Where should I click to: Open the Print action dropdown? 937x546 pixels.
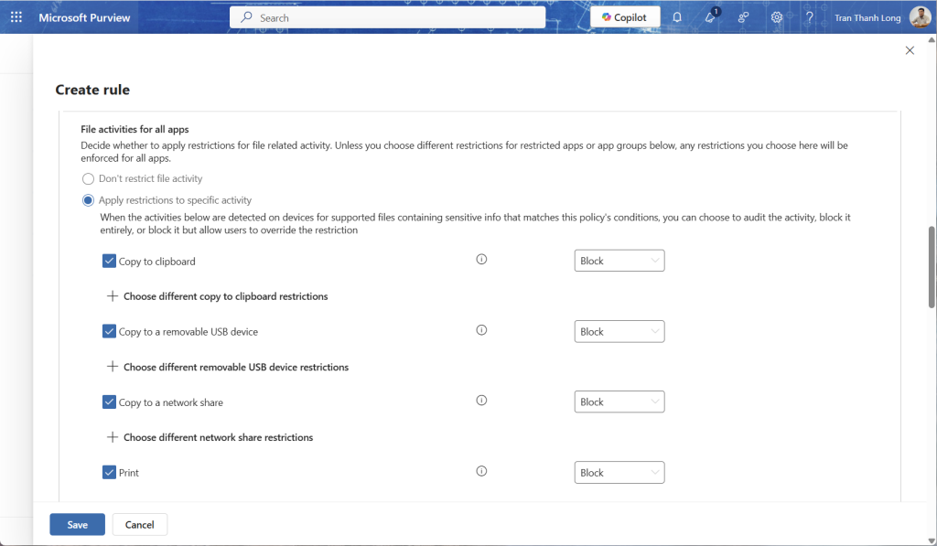[619, 473]
